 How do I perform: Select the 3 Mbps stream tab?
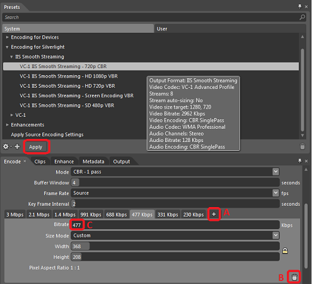pos(15,215)
